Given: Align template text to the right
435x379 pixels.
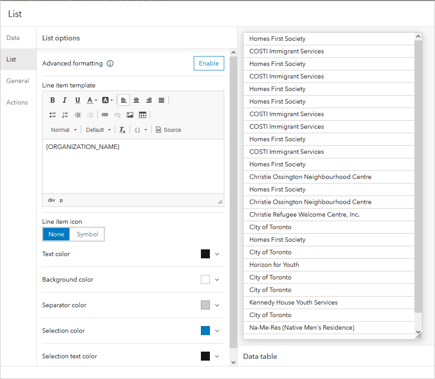Looking at the screenshot, I should (149, 100).
